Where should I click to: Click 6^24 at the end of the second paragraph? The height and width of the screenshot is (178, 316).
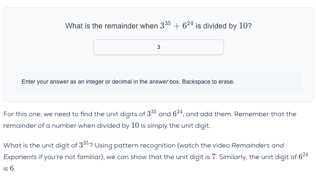coord(303,157)
